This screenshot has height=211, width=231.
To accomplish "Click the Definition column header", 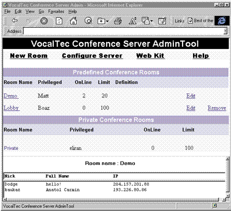I will 126,82.
